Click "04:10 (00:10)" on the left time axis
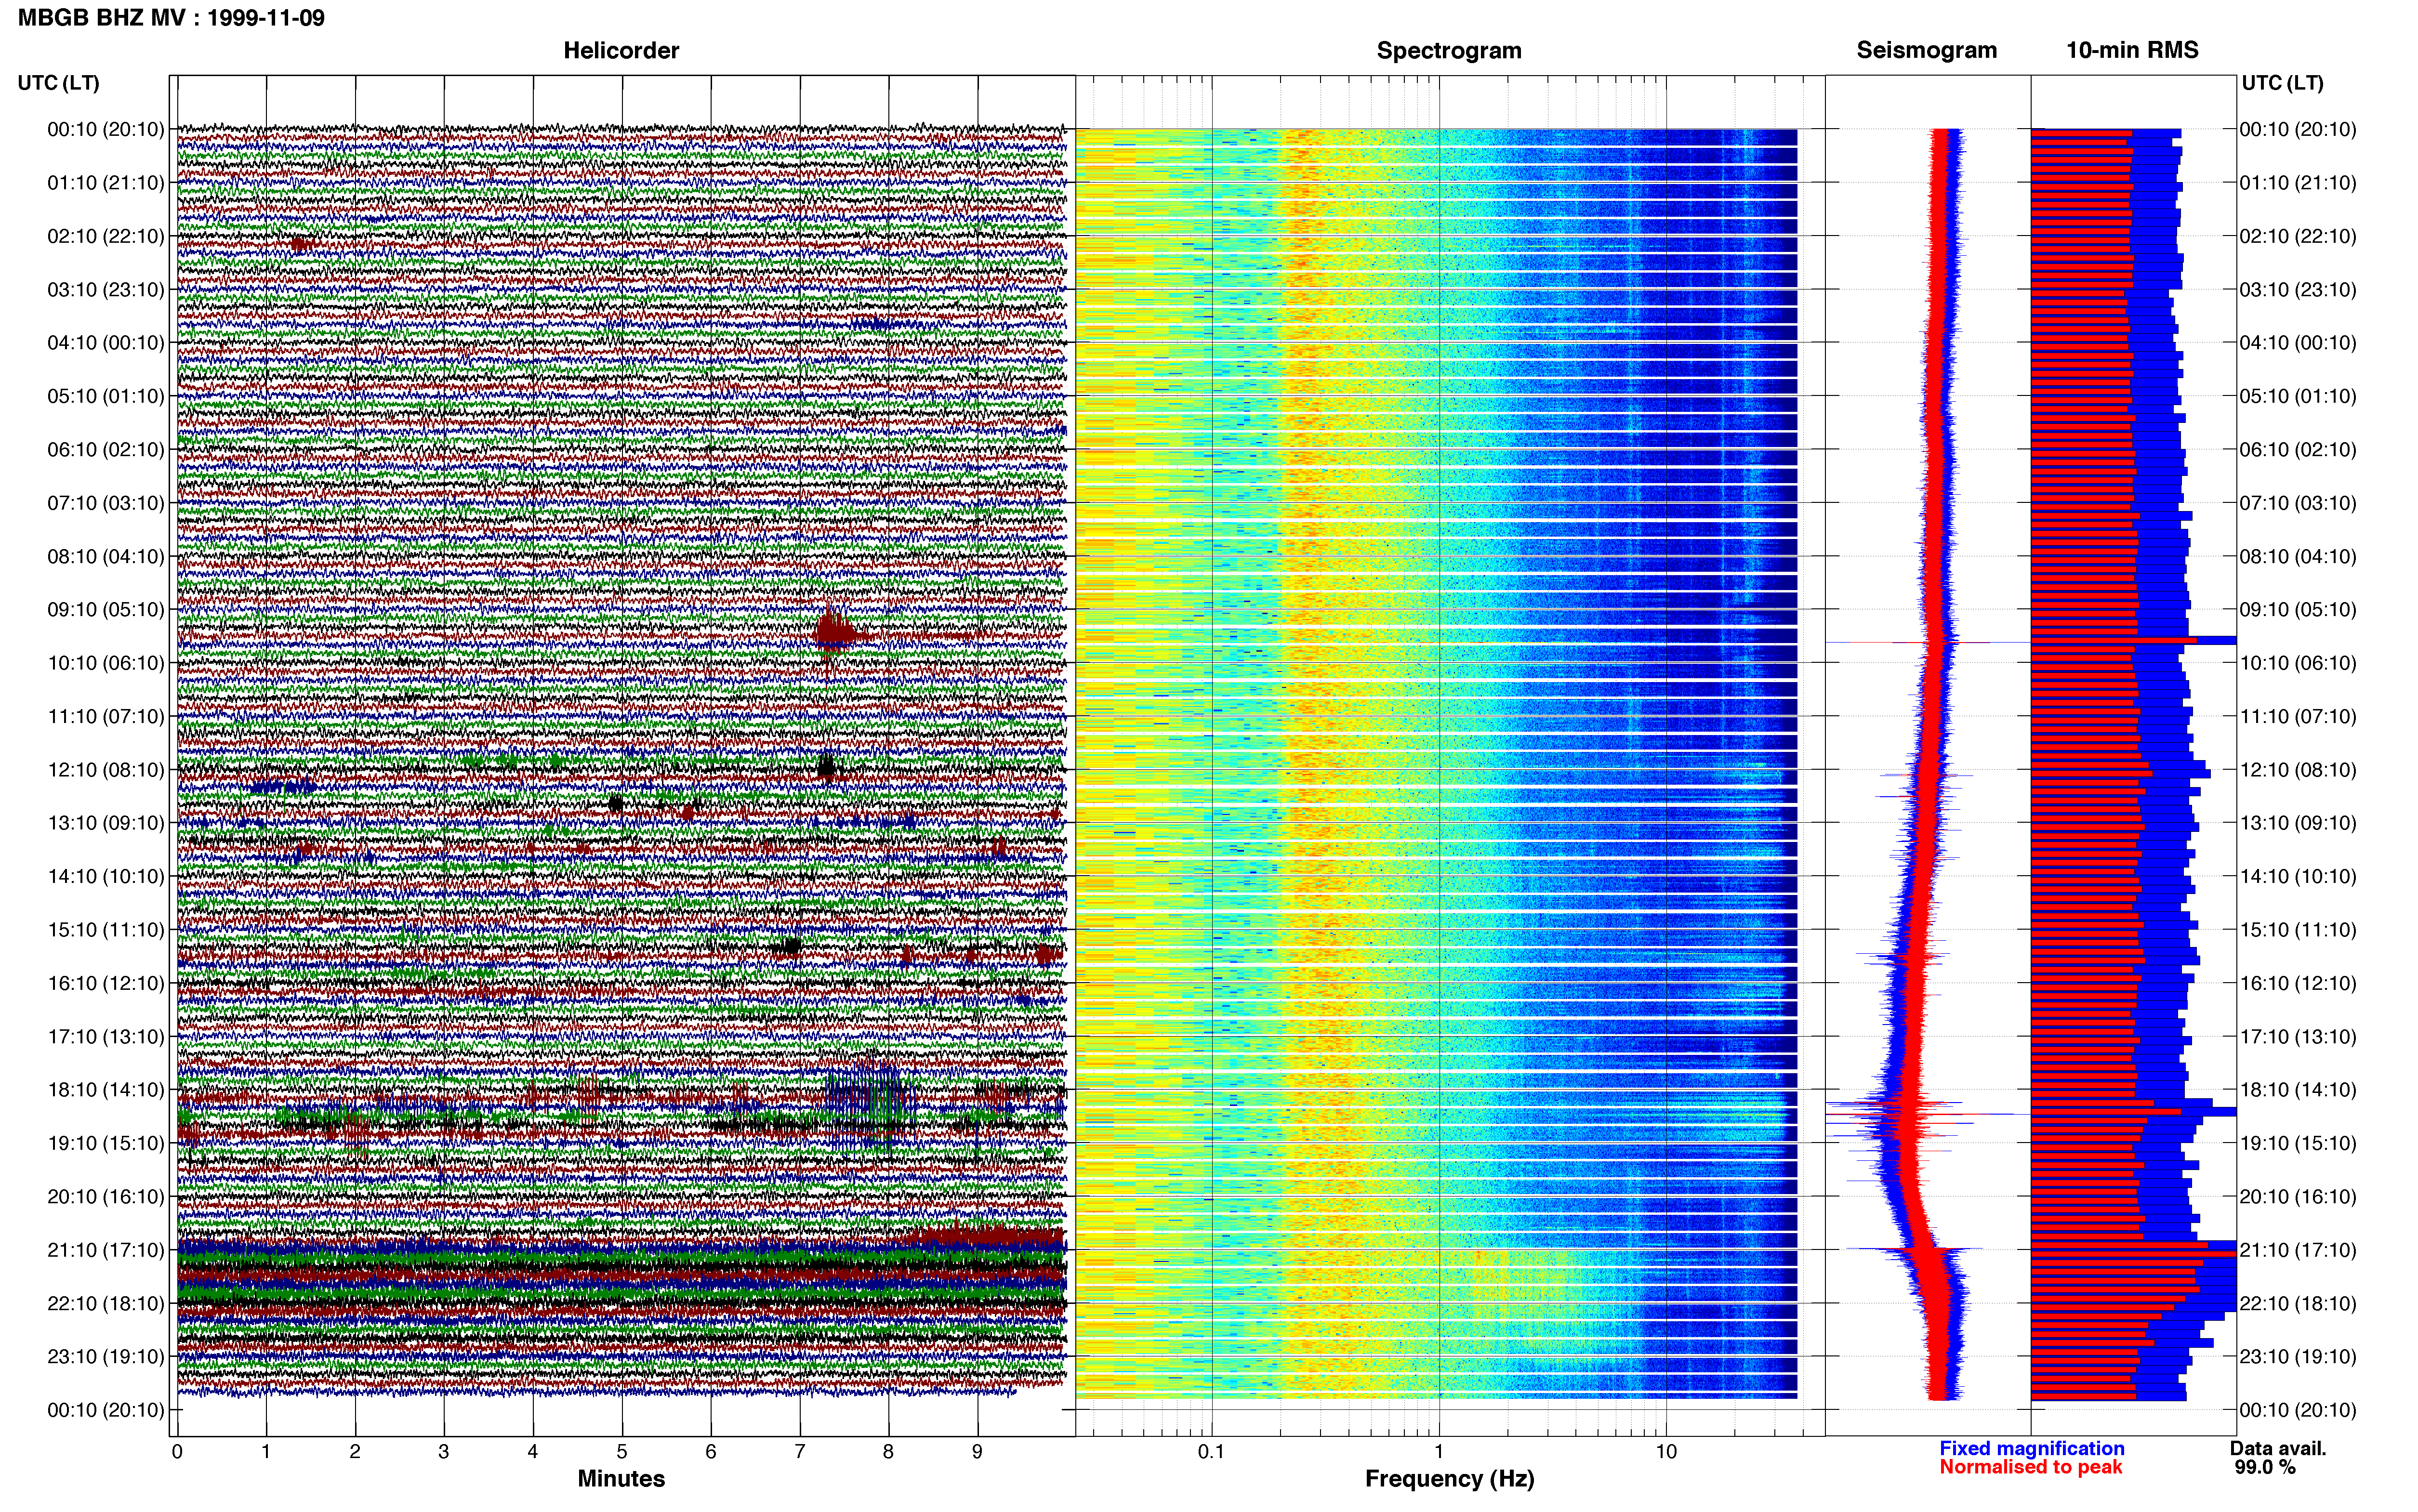Screen dimensions: 2418x1512 click(106, 343)
